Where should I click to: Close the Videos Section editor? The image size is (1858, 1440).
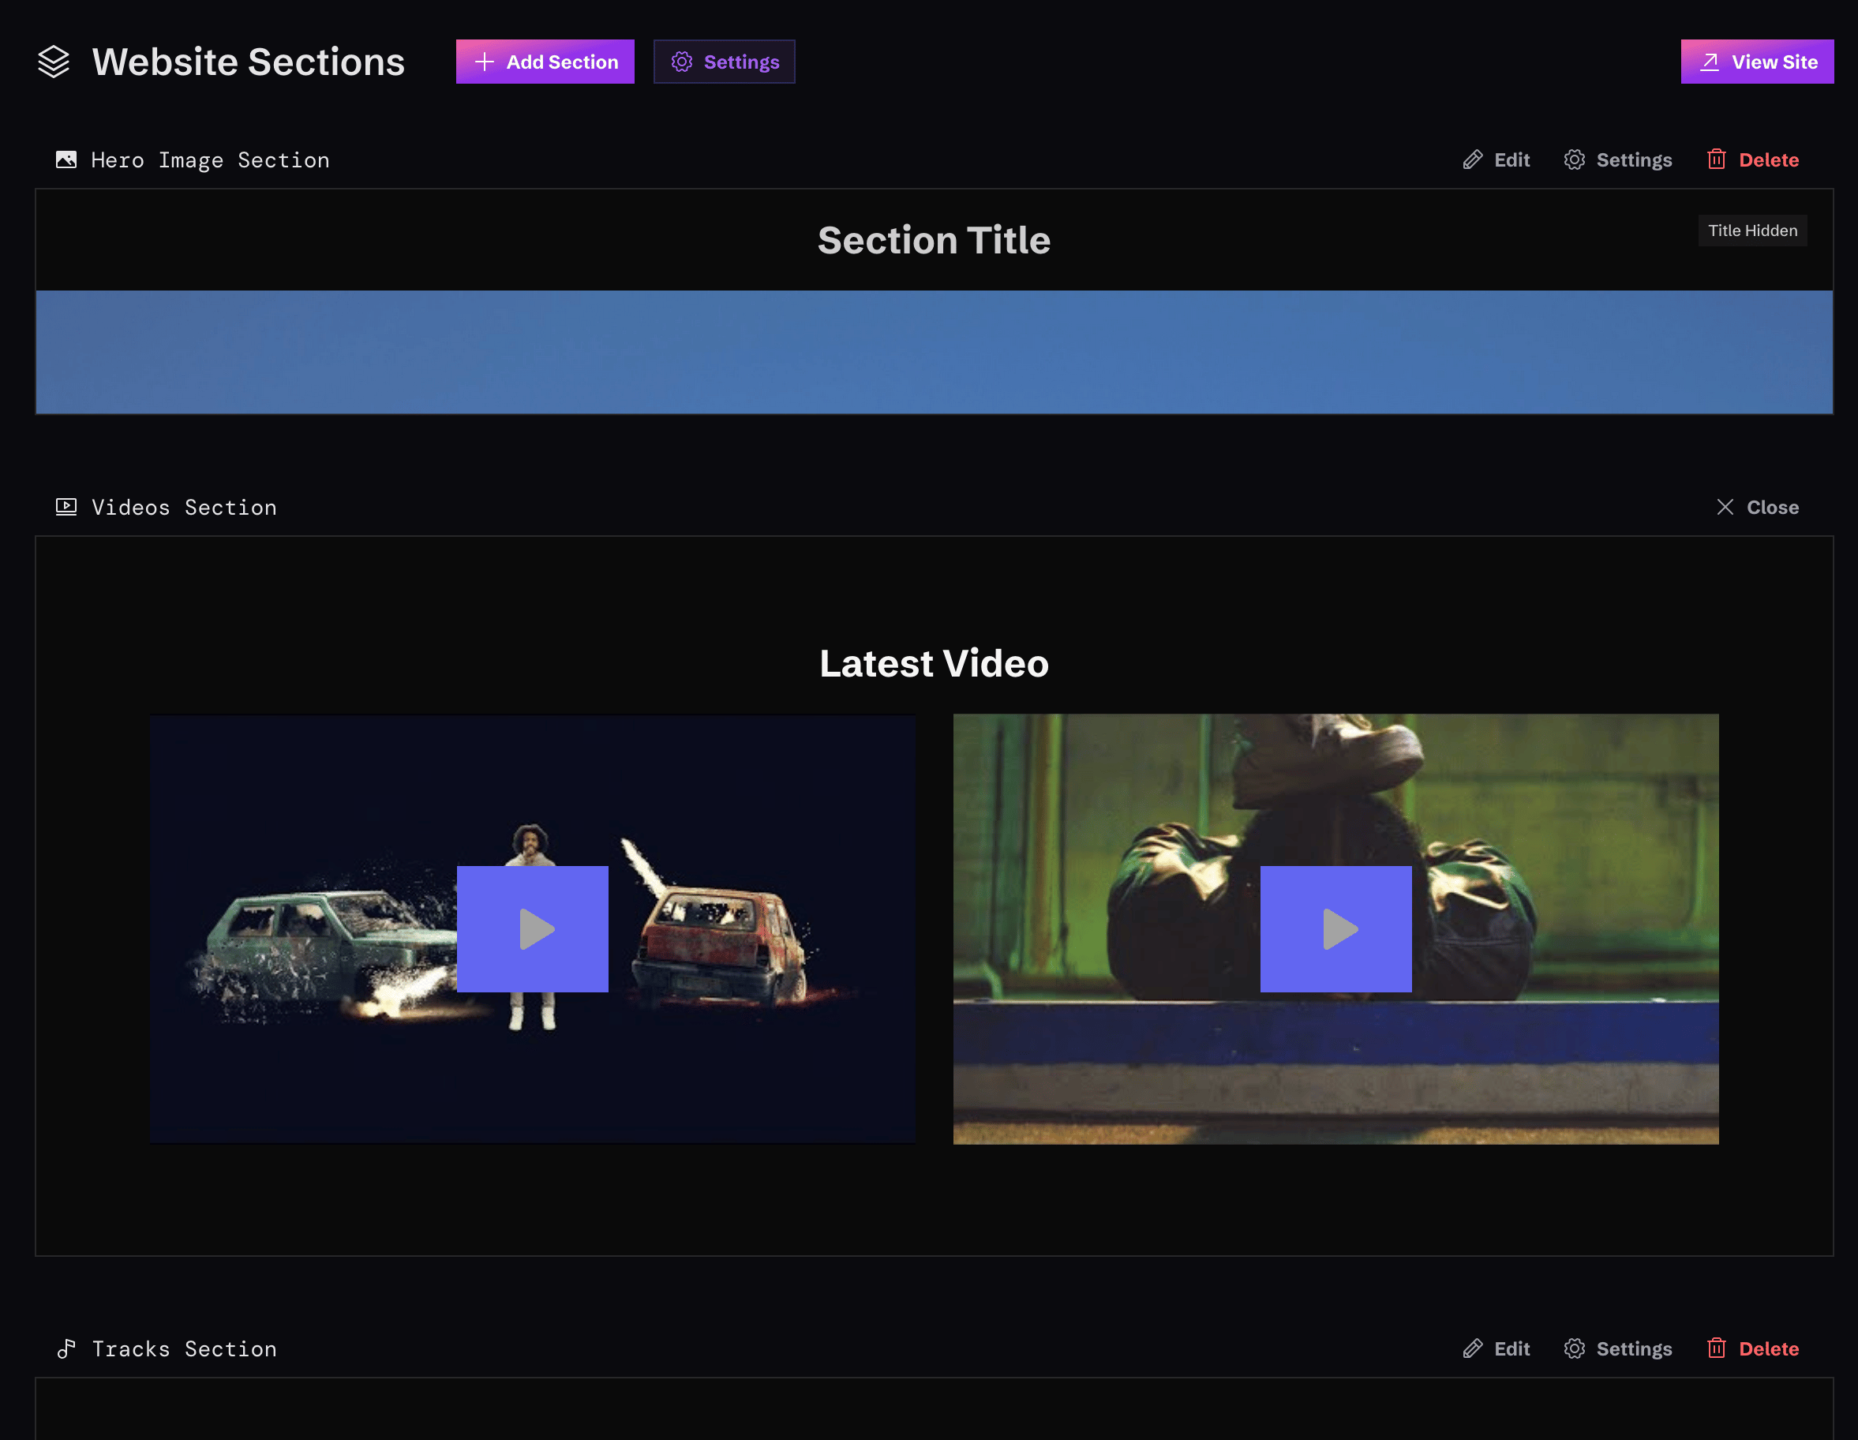click(x=1757, y=507)
